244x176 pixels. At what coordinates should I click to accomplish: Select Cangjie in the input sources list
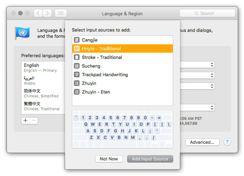point(122,40)
